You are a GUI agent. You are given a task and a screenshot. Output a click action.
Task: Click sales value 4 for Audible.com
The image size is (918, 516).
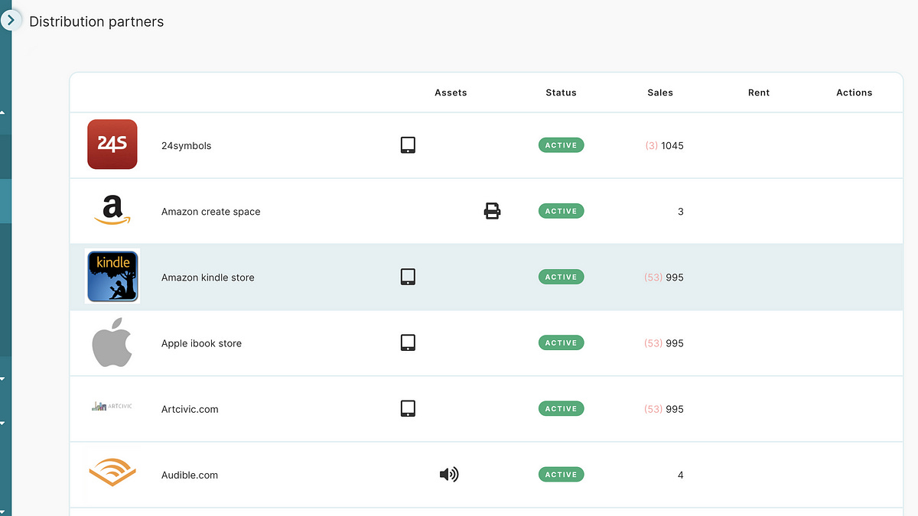pyautogui.click(x=681, y=475)
